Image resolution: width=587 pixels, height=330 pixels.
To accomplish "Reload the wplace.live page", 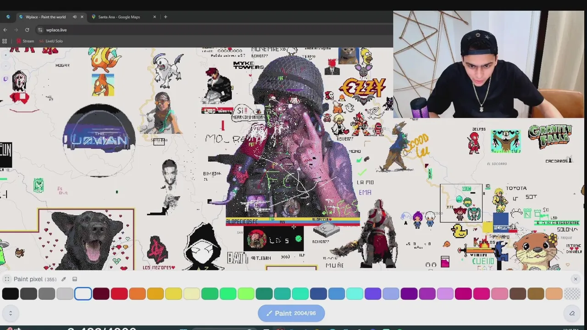I will [x=27, y=30].
